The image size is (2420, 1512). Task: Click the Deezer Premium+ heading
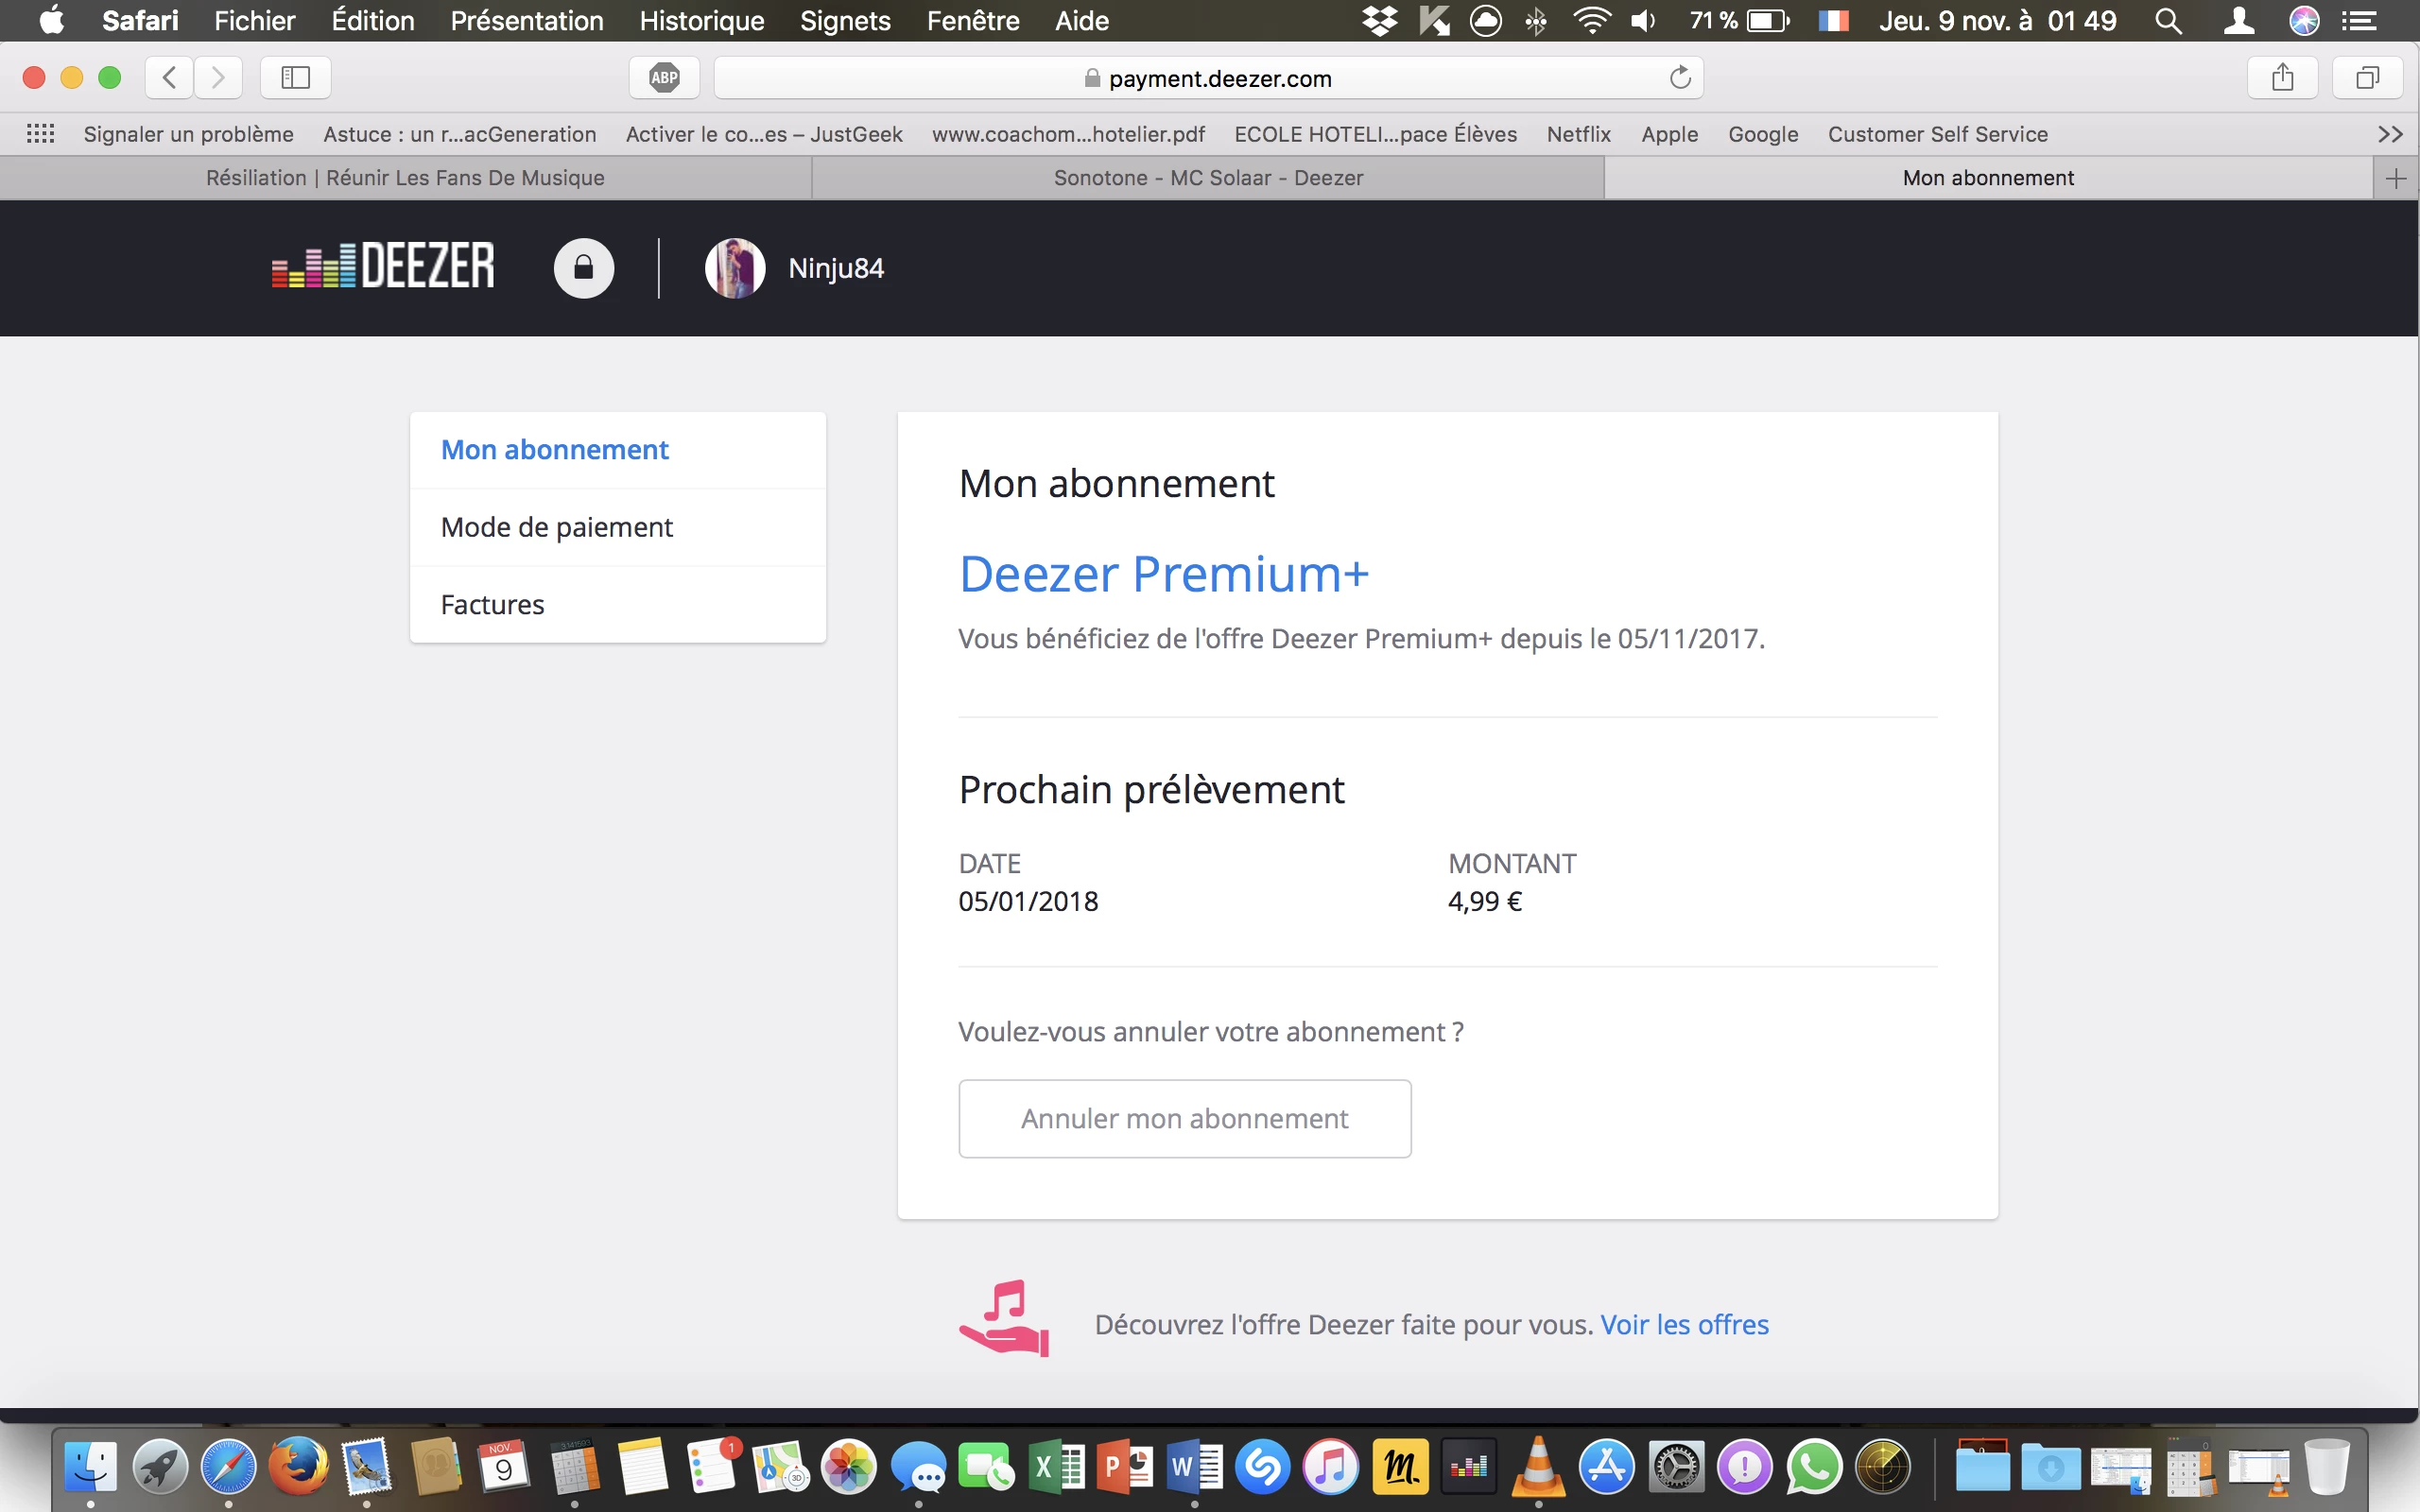click(1163, 573)
